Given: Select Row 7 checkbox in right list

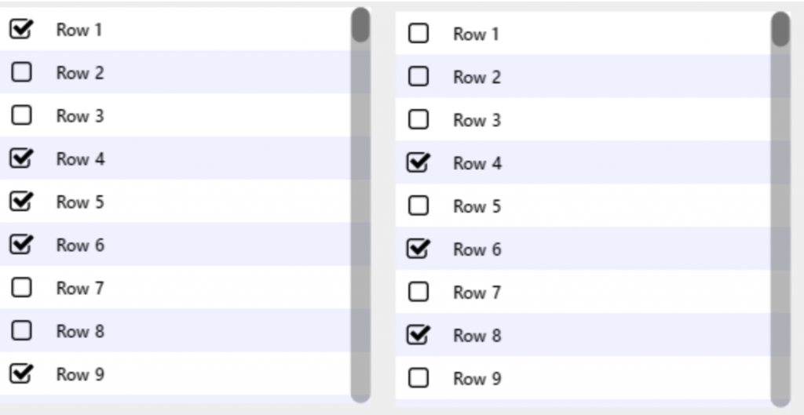Looking at the screenshot, I should point(418,293).
